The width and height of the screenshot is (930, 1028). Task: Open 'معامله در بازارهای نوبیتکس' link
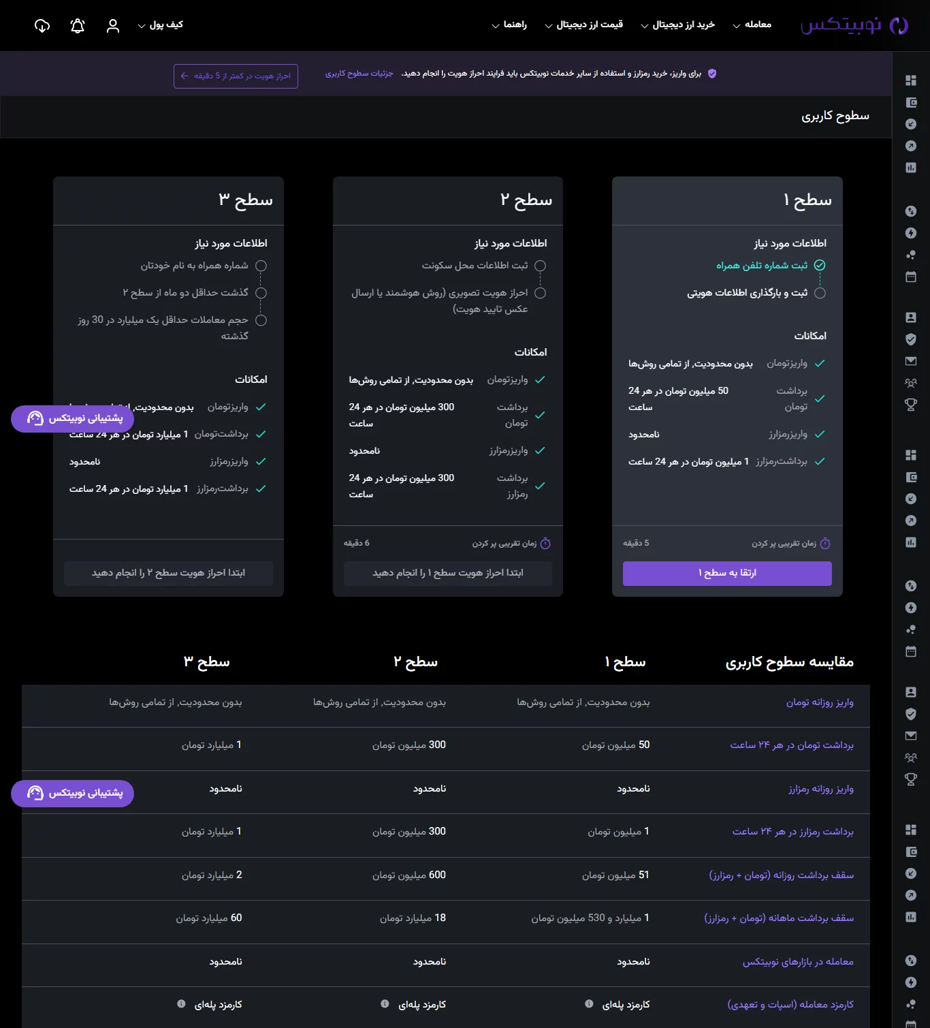(798, 962)
